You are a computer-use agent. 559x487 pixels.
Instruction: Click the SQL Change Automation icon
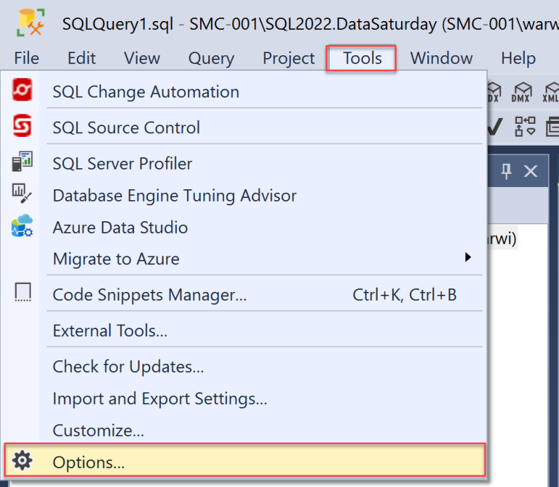click(x=22, y=90)
